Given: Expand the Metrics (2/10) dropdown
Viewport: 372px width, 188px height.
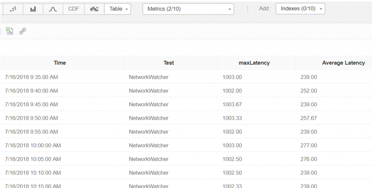Looking at the screenshot, I should (x=188, y=9).
